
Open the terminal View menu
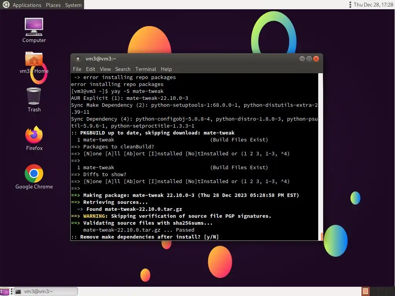point(105,69)
